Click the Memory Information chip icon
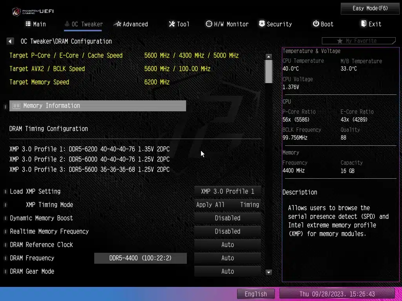This screenshot has height=301, width=402. click(16, 106)
